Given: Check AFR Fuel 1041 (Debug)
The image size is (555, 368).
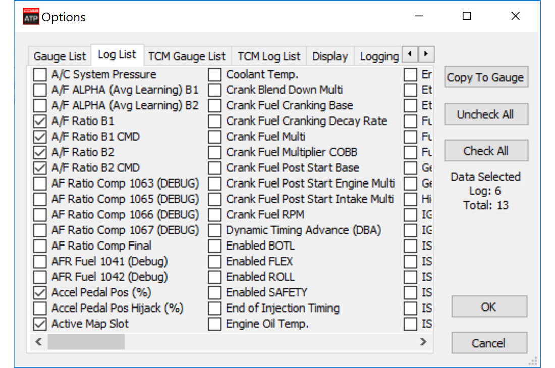Looking at the screenshot, I should 40,262.
